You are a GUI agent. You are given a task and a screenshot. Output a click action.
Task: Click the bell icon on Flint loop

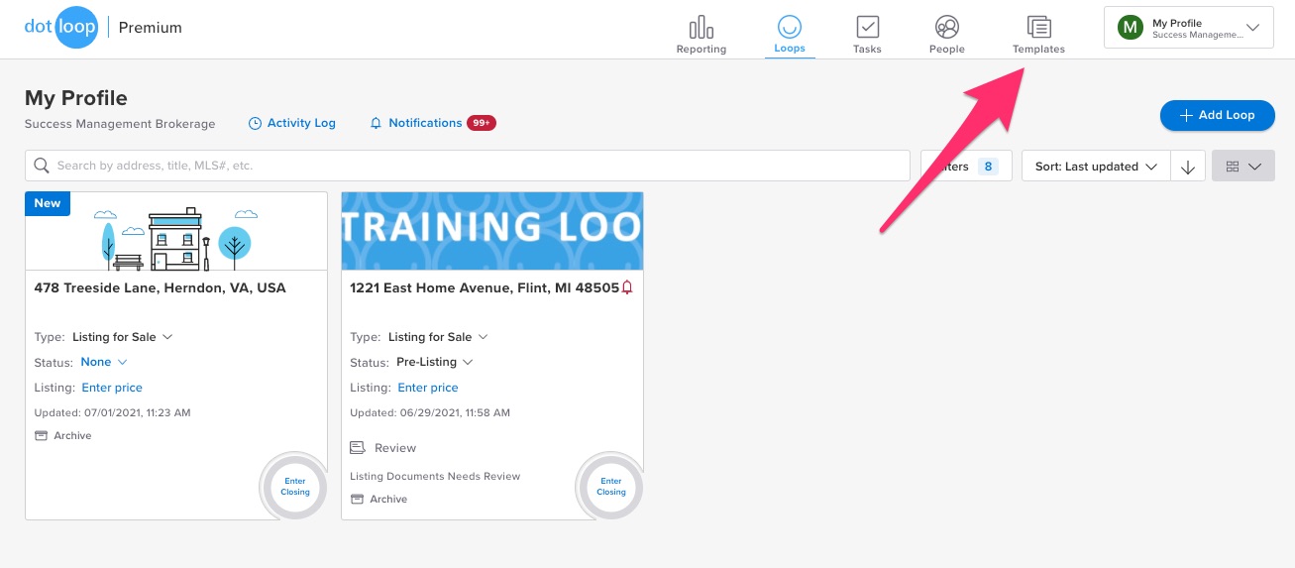(x=626, y=288)
